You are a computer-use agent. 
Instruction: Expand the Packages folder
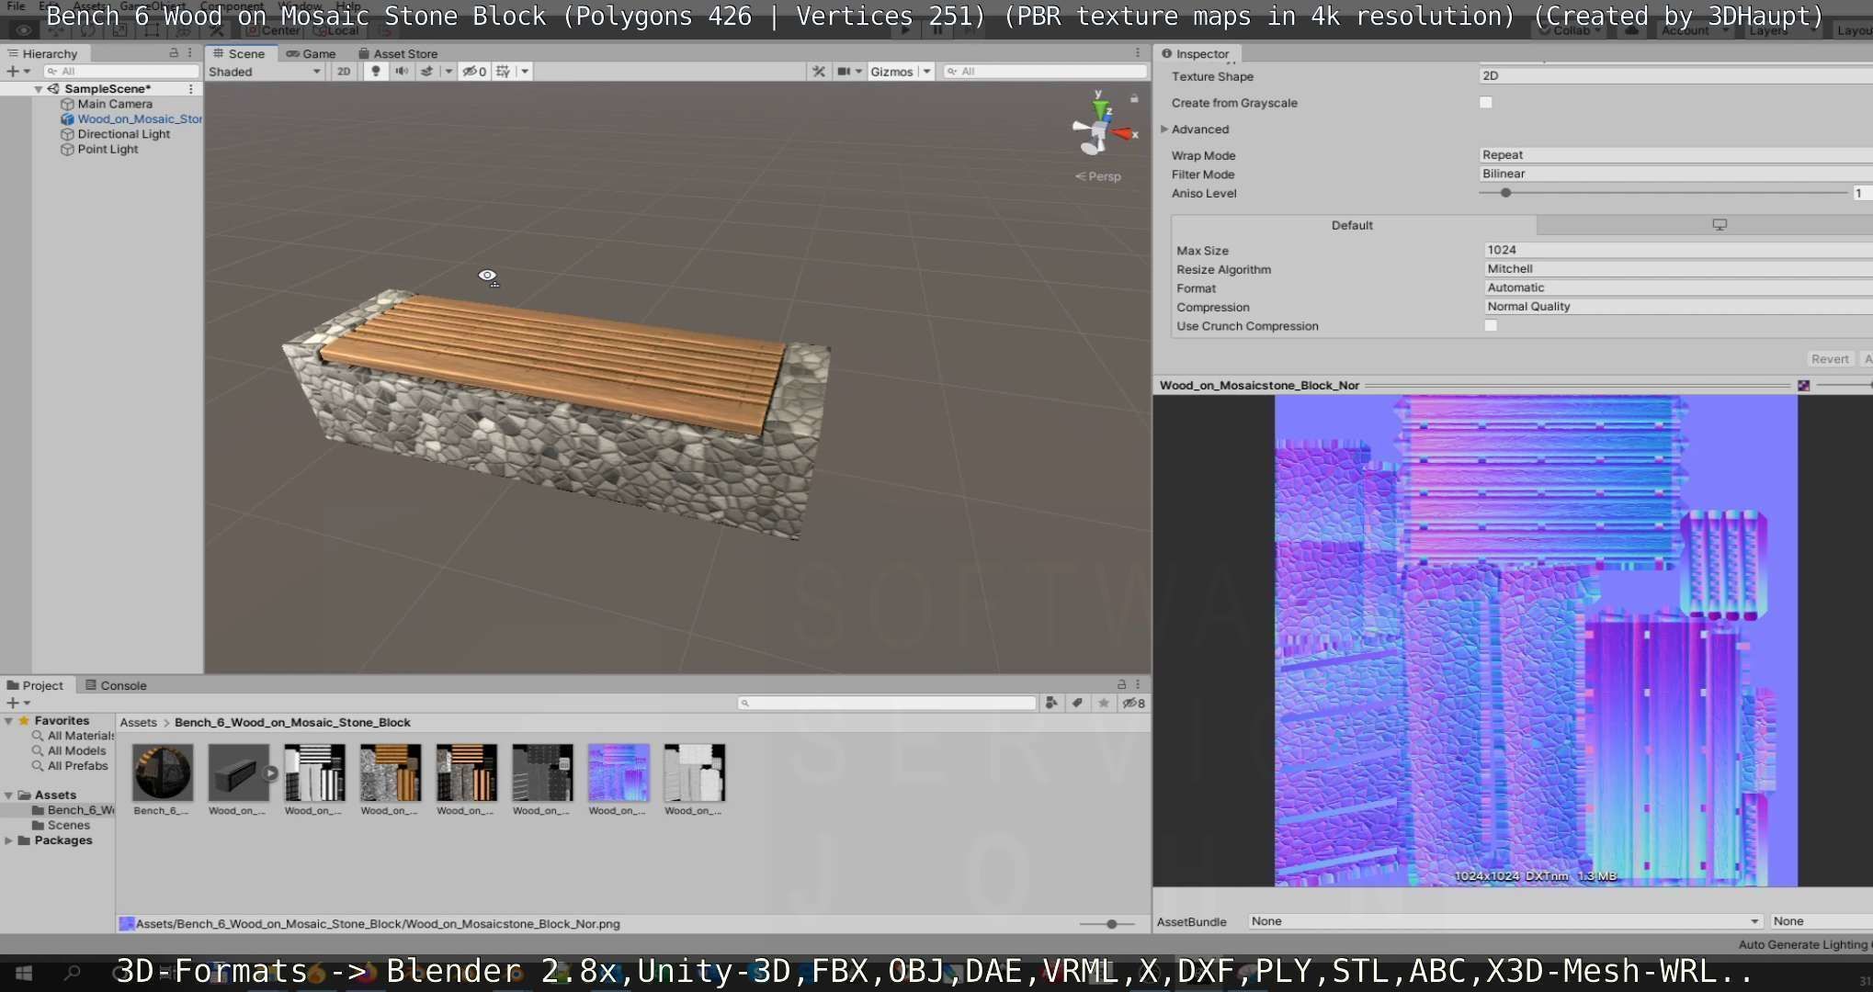(9, 840)
